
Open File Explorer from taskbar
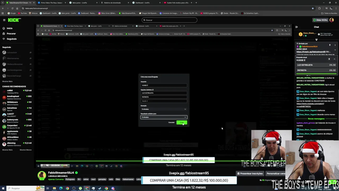(x=54, y=188)
